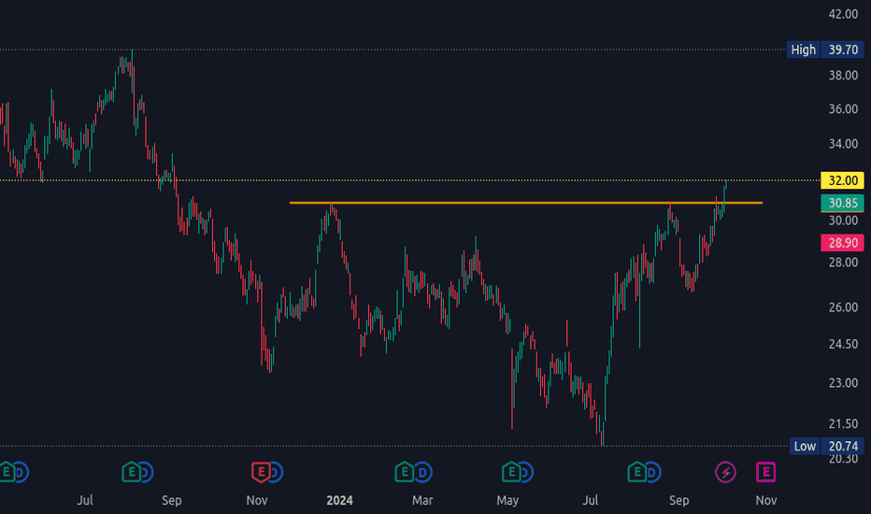Select the orange horizontal resistance line
871x514 pixels.
525,203
